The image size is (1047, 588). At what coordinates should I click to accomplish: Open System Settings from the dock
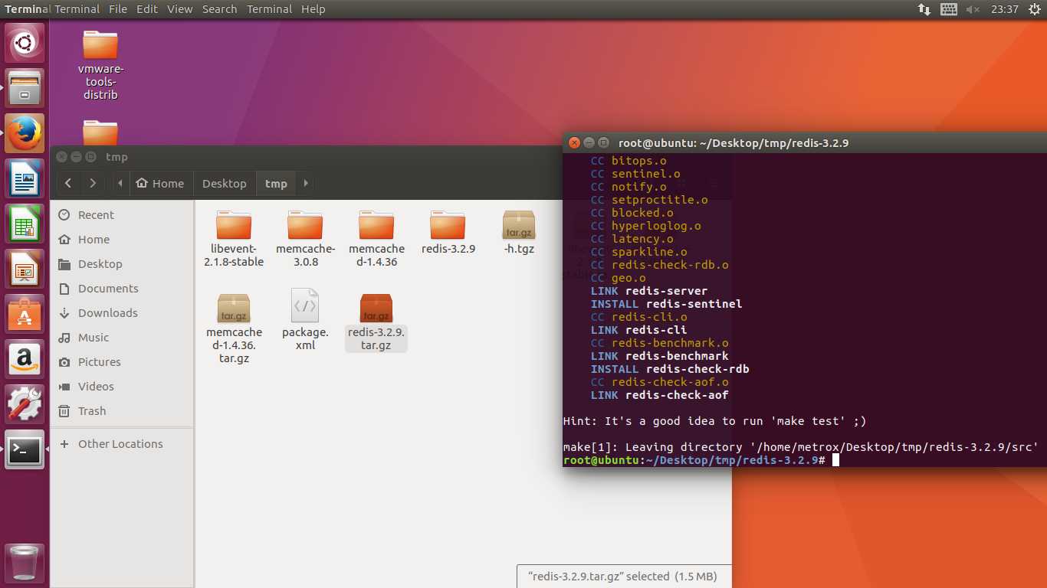click(x=25, y=404)
